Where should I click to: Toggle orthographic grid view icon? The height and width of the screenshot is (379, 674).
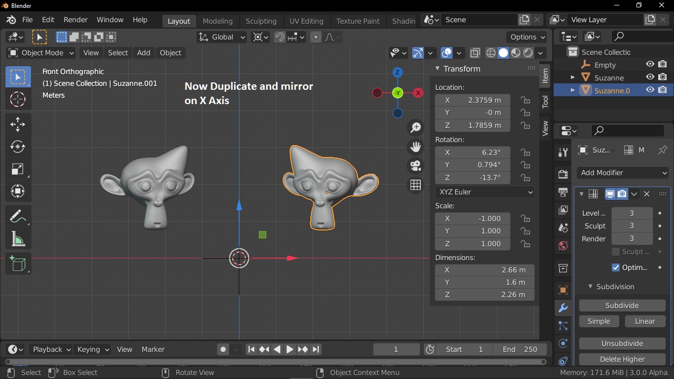pos(415,185)
